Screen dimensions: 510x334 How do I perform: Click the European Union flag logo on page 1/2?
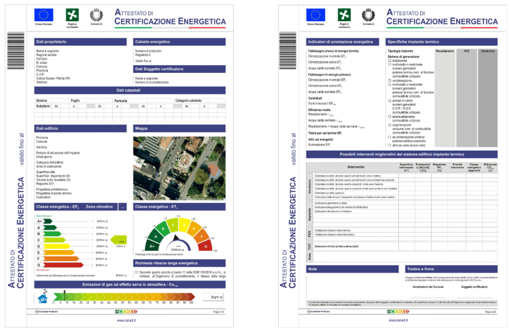click(44, 15)
